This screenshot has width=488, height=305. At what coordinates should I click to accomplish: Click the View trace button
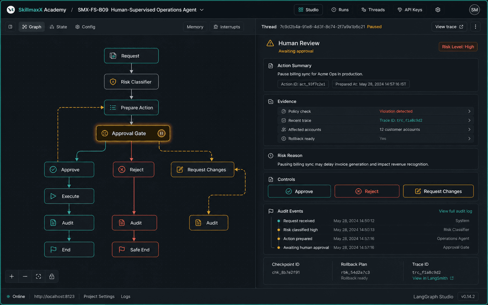[x=449, y=27]
